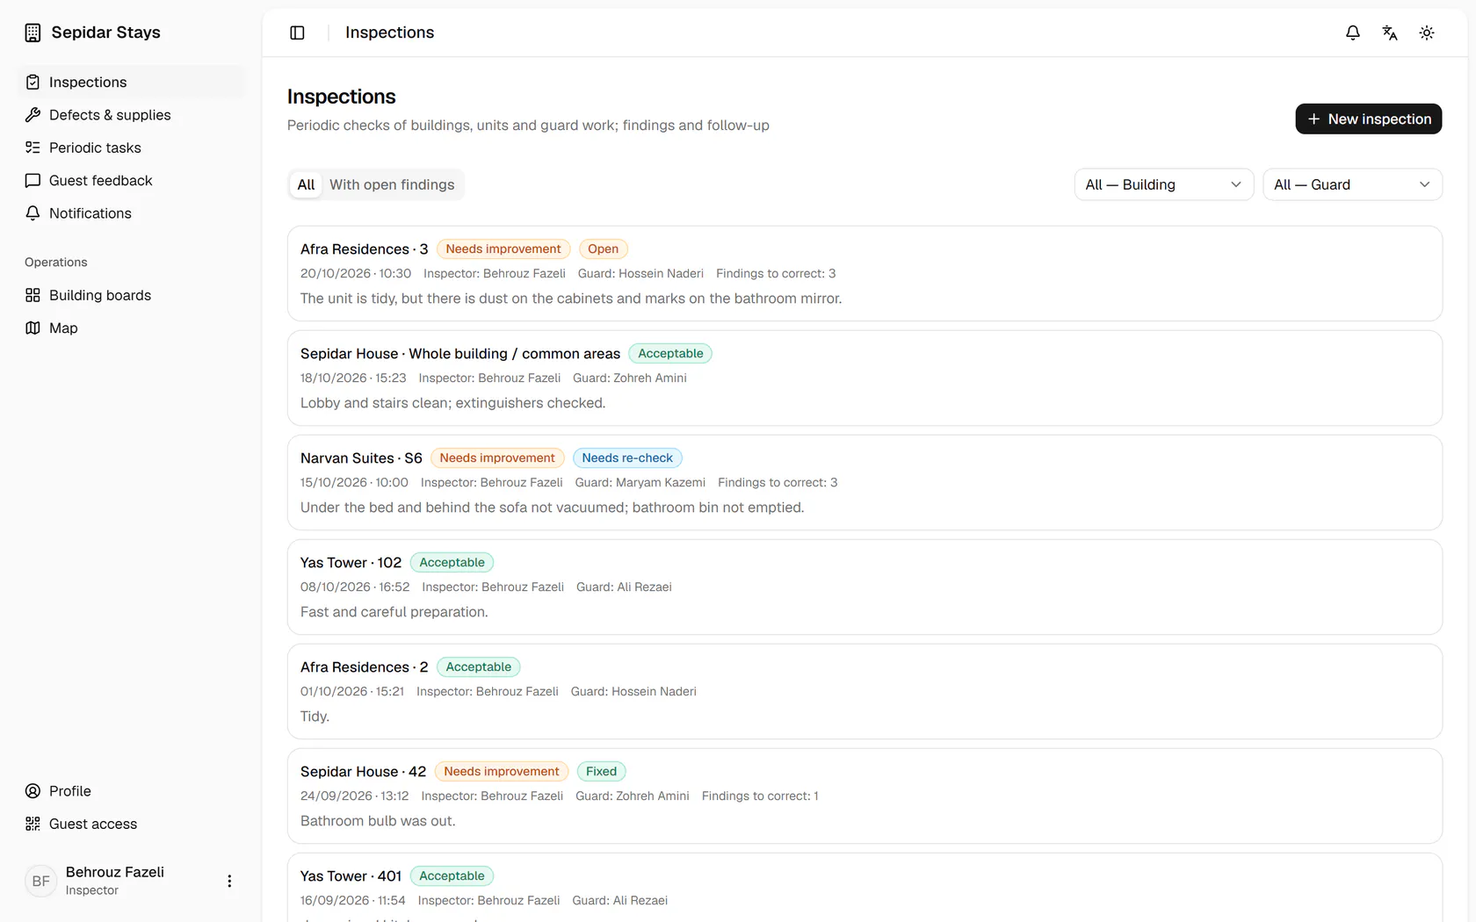This screenshot has width=1476, height=922.
Task: Click the language translate icon
Action: coord(1390,32)
